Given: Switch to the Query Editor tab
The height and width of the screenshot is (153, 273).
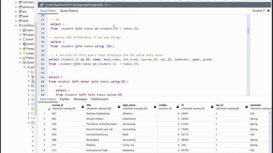Looking at the screenshot, I should [48, 11].
